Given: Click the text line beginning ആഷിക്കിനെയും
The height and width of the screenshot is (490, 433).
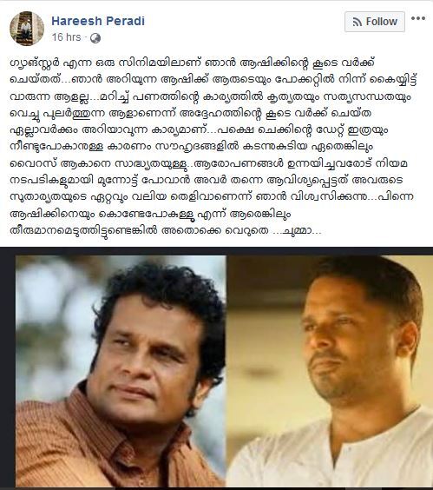Looking at the screenshot, I should [150, 215].
